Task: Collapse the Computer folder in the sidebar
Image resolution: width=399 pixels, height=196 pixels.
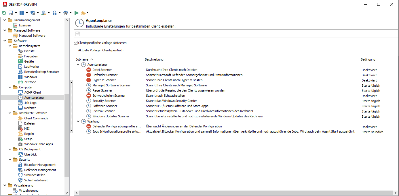Action: [x=10, y=87]
